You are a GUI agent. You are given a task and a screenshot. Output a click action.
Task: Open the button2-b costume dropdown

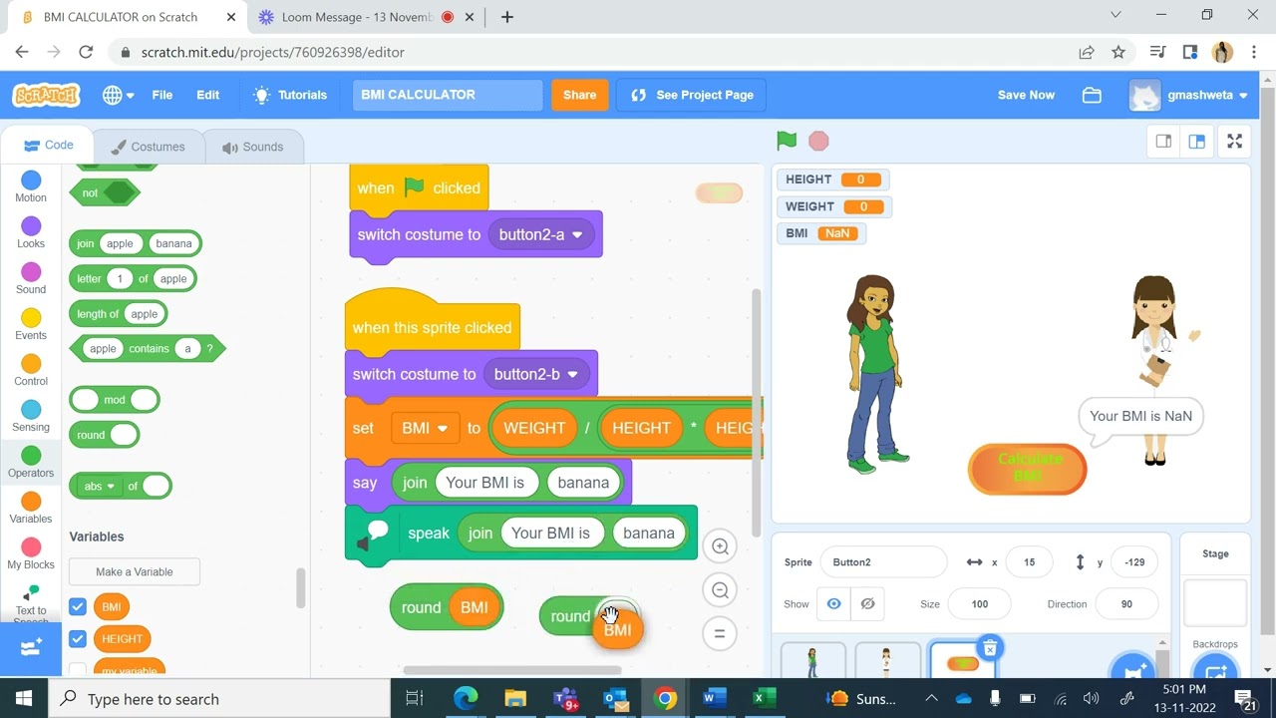(535, 374)
